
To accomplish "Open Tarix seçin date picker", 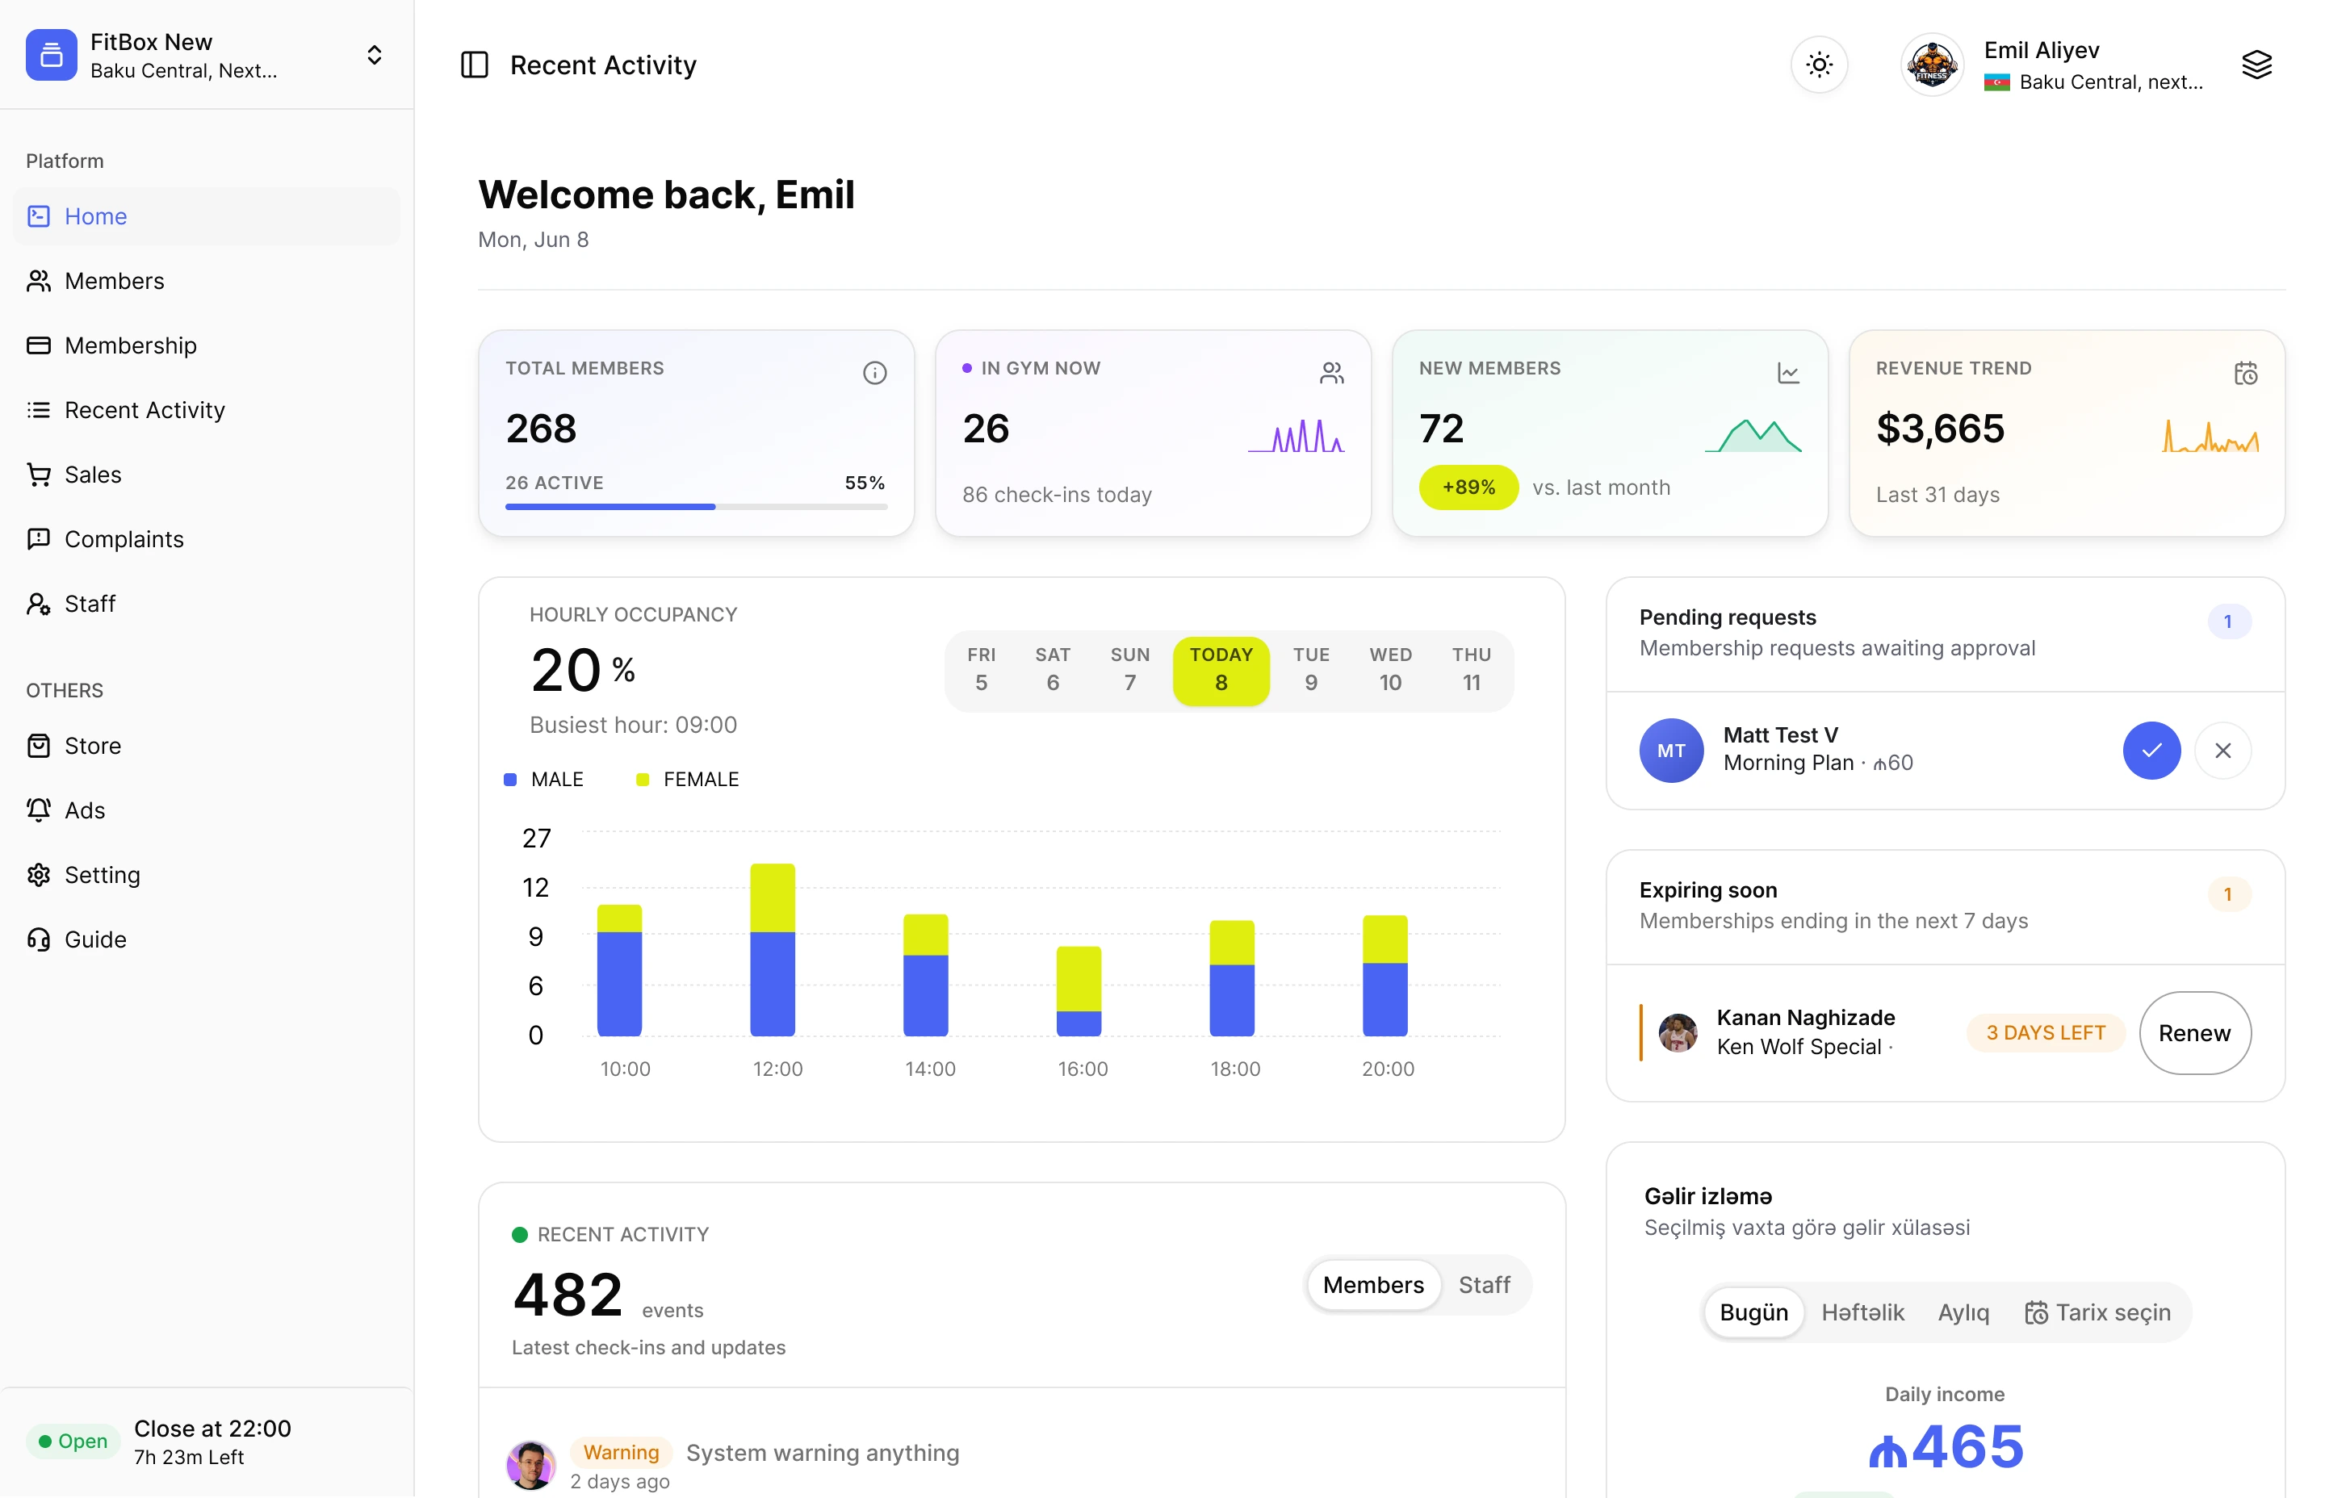I will click(x=2097, y=1312).
